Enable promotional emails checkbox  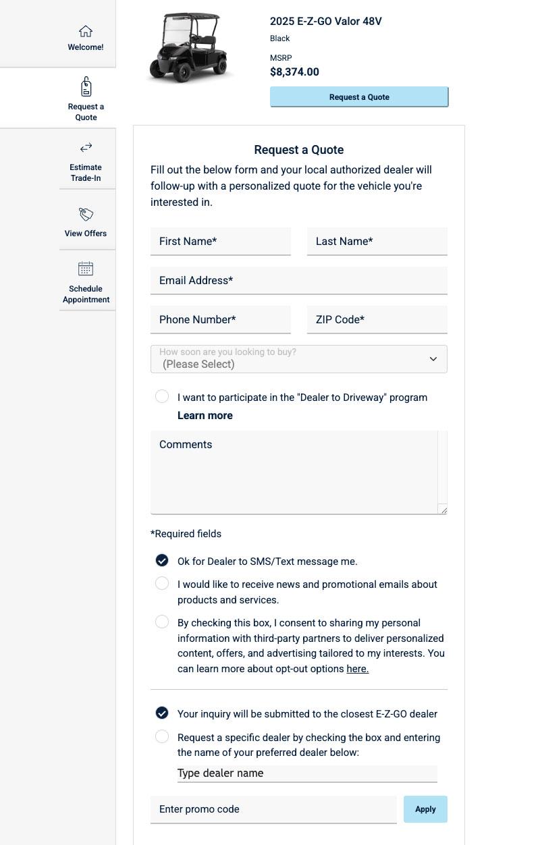point(162,583)
